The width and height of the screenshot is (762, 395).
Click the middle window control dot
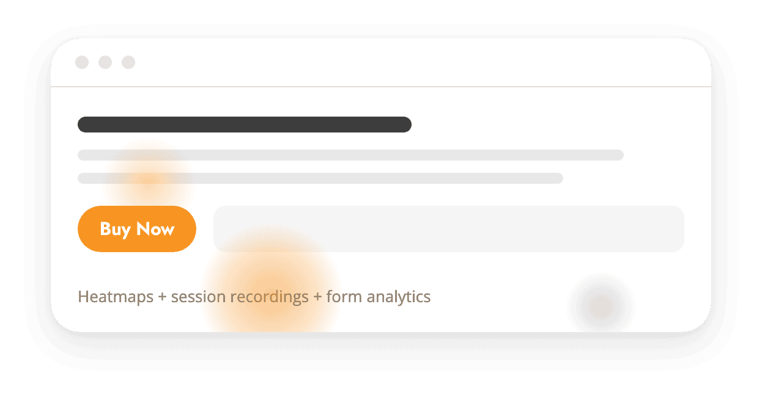click(105, 62)
